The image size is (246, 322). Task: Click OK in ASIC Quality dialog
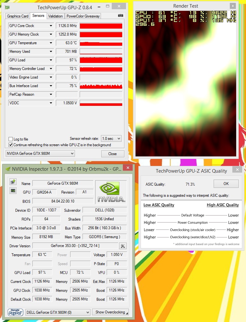point(226,184)
